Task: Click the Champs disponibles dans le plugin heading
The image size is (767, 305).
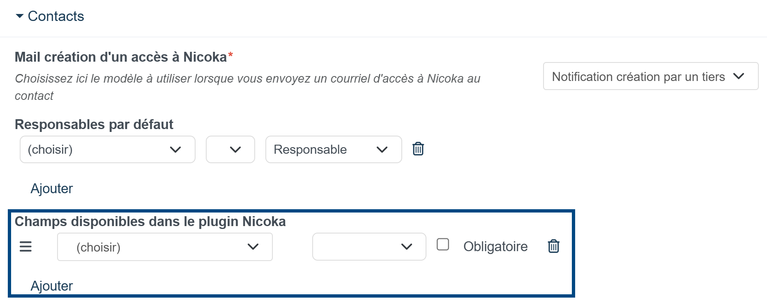Action: click(x=150, y=222)
